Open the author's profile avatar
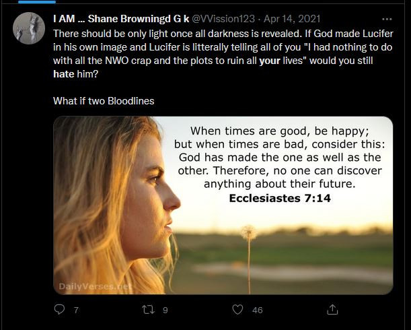This screenshot has height=330, width=411. (29, 28)
